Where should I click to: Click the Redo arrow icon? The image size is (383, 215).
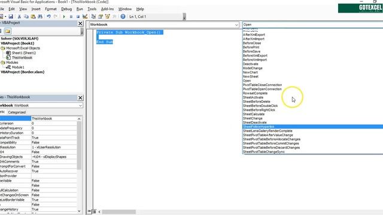tap(56, 17)
